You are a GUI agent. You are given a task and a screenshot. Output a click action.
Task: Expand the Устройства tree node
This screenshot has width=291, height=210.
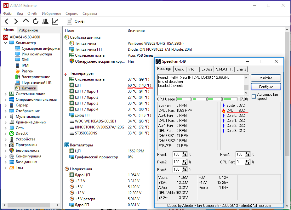[6, 139]
